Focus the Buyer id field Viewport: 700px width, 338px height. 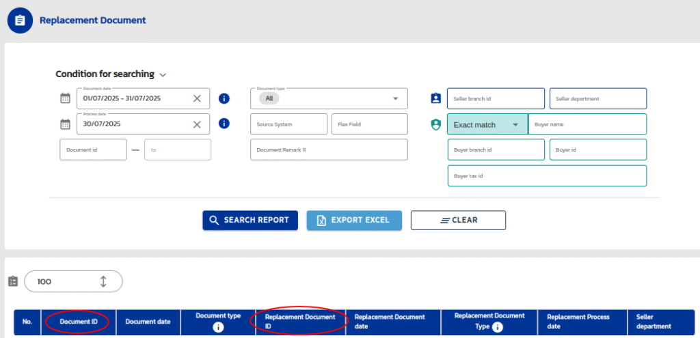tap(598, 150)
